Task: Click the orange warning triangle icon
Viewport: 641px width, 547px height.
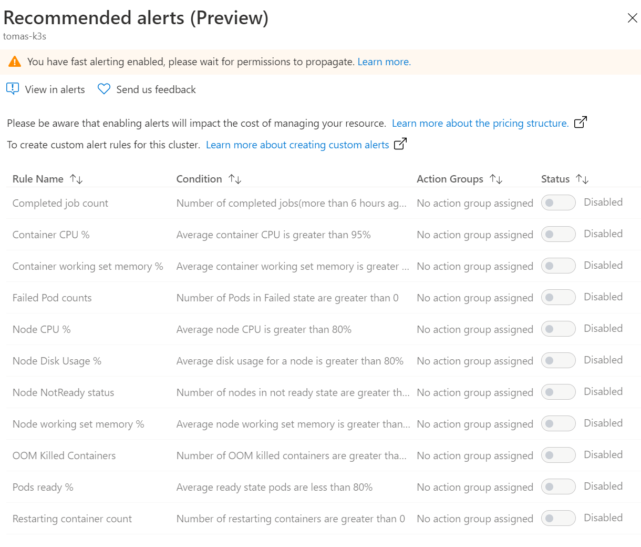Action: (15, 62)
